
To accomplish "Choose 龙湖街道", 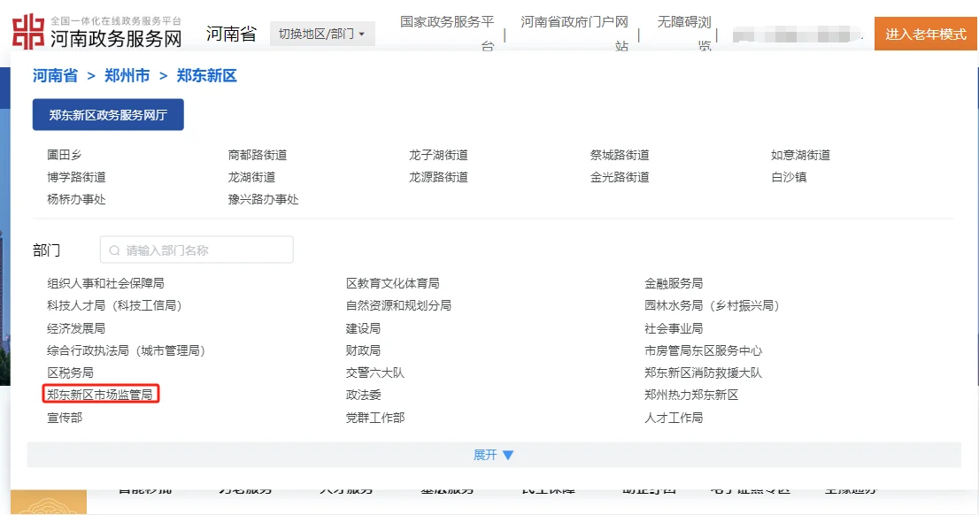I will pos(251,177).
